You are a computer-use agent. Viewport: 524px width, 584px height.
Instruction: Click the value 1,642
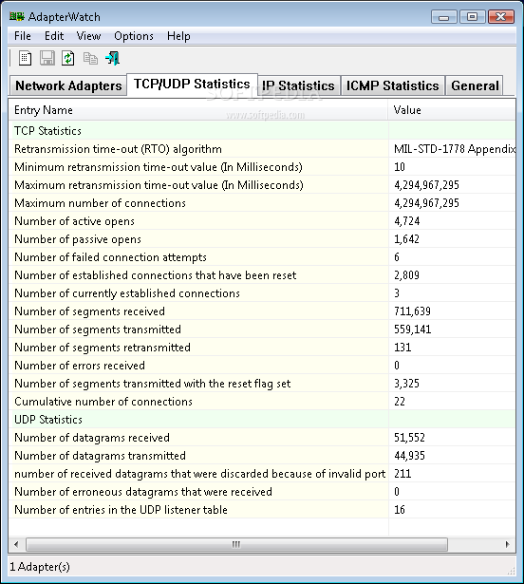point(406,239)
